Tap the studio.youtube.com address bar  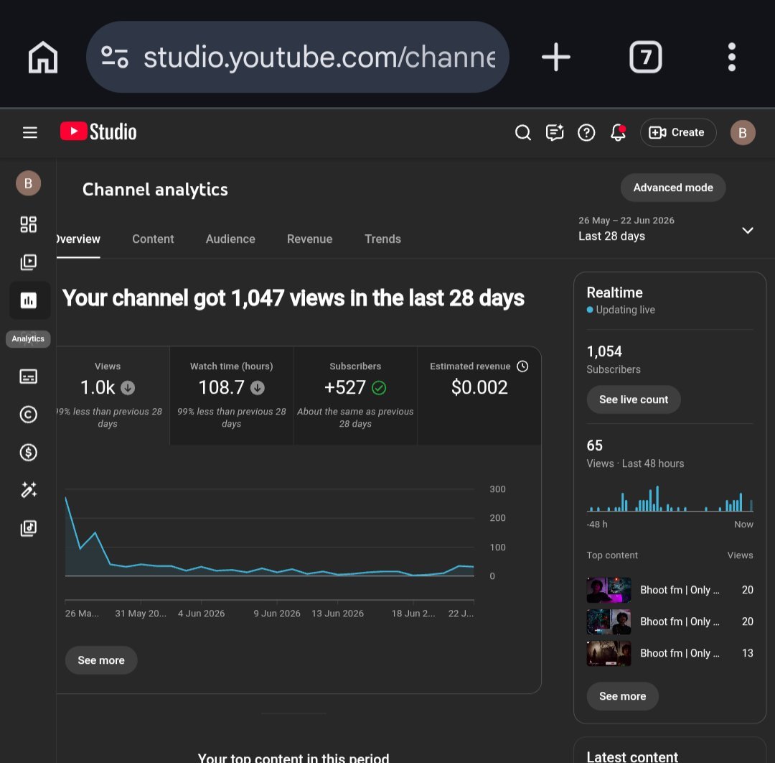point(298,57)
